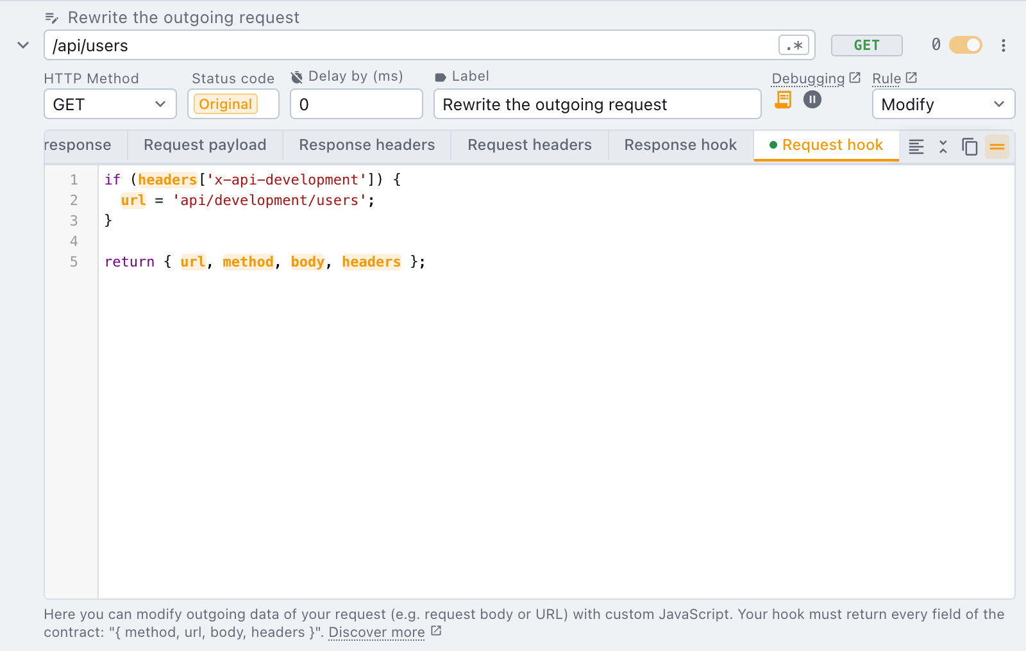Click the return statement on line 5

pyautogui.click(x=265, y=262)
